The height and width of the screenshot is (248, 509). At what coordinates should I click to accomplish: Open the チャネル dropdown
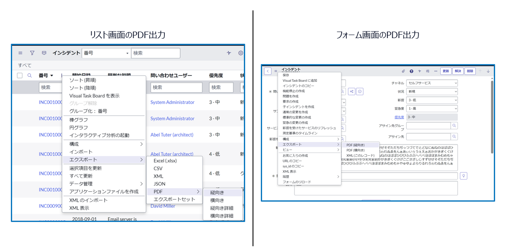pyautogui.click(x=432, y=83)
